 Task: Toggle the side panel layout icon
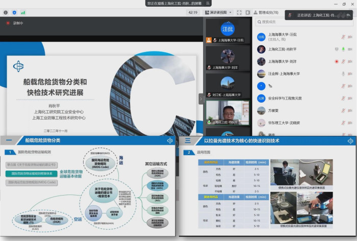(248, 13)
